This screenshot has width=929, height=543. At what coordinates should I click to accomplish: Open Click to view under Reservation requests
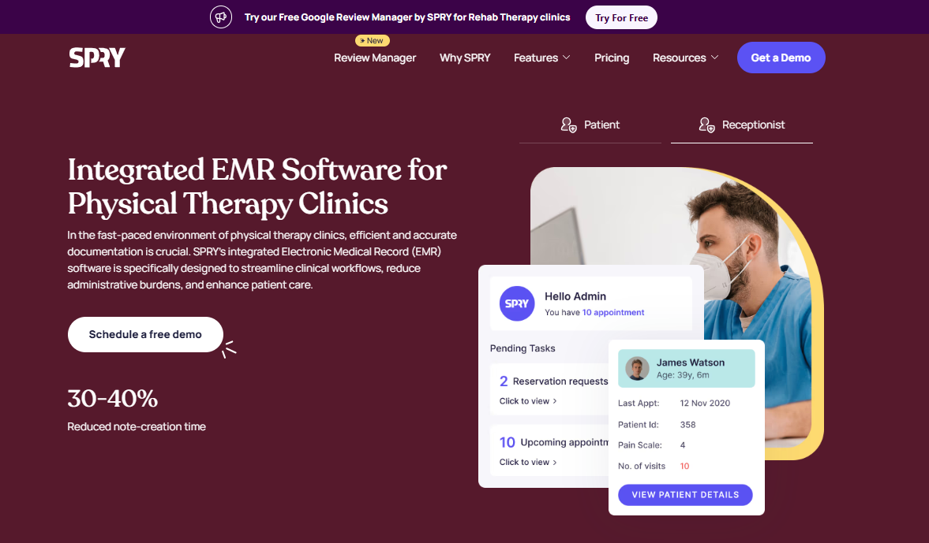528,401
